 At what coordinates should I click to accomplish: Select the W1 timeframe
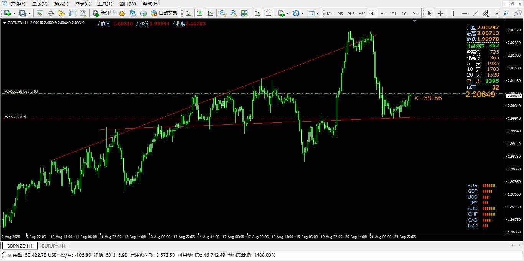pyautogui.click(x=405, y=13)
